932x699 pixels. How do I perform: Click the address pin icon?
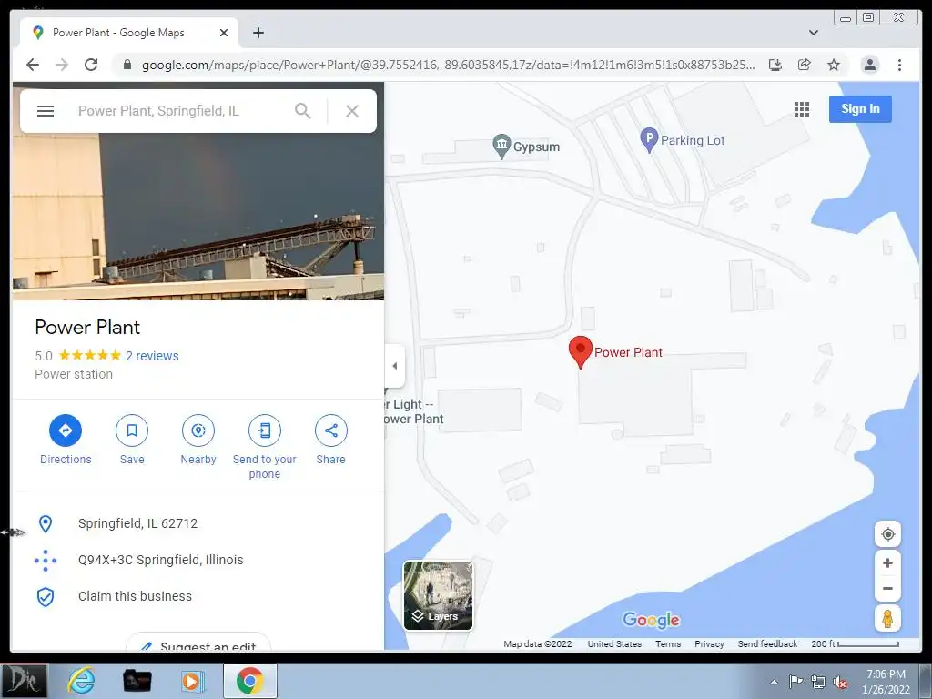tap(46, 523)
